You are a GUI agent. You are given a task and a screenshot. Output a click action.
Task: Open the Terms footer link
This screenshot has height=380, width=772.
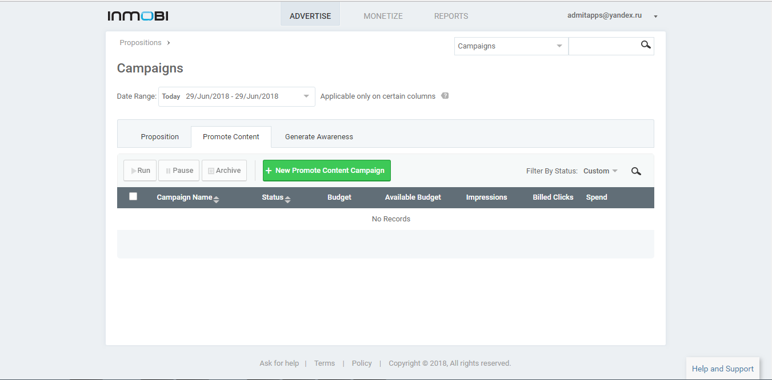[325, 363]
